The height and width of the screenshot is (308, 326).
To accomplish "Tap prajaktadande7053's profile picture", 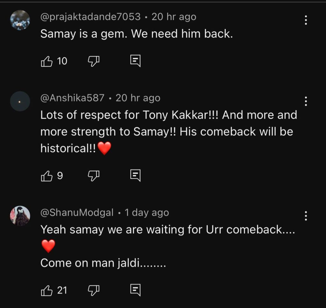I will pos(20,20).
